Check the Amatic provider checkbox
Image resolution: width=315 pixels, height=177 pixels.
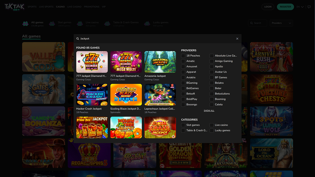[183, 61]
